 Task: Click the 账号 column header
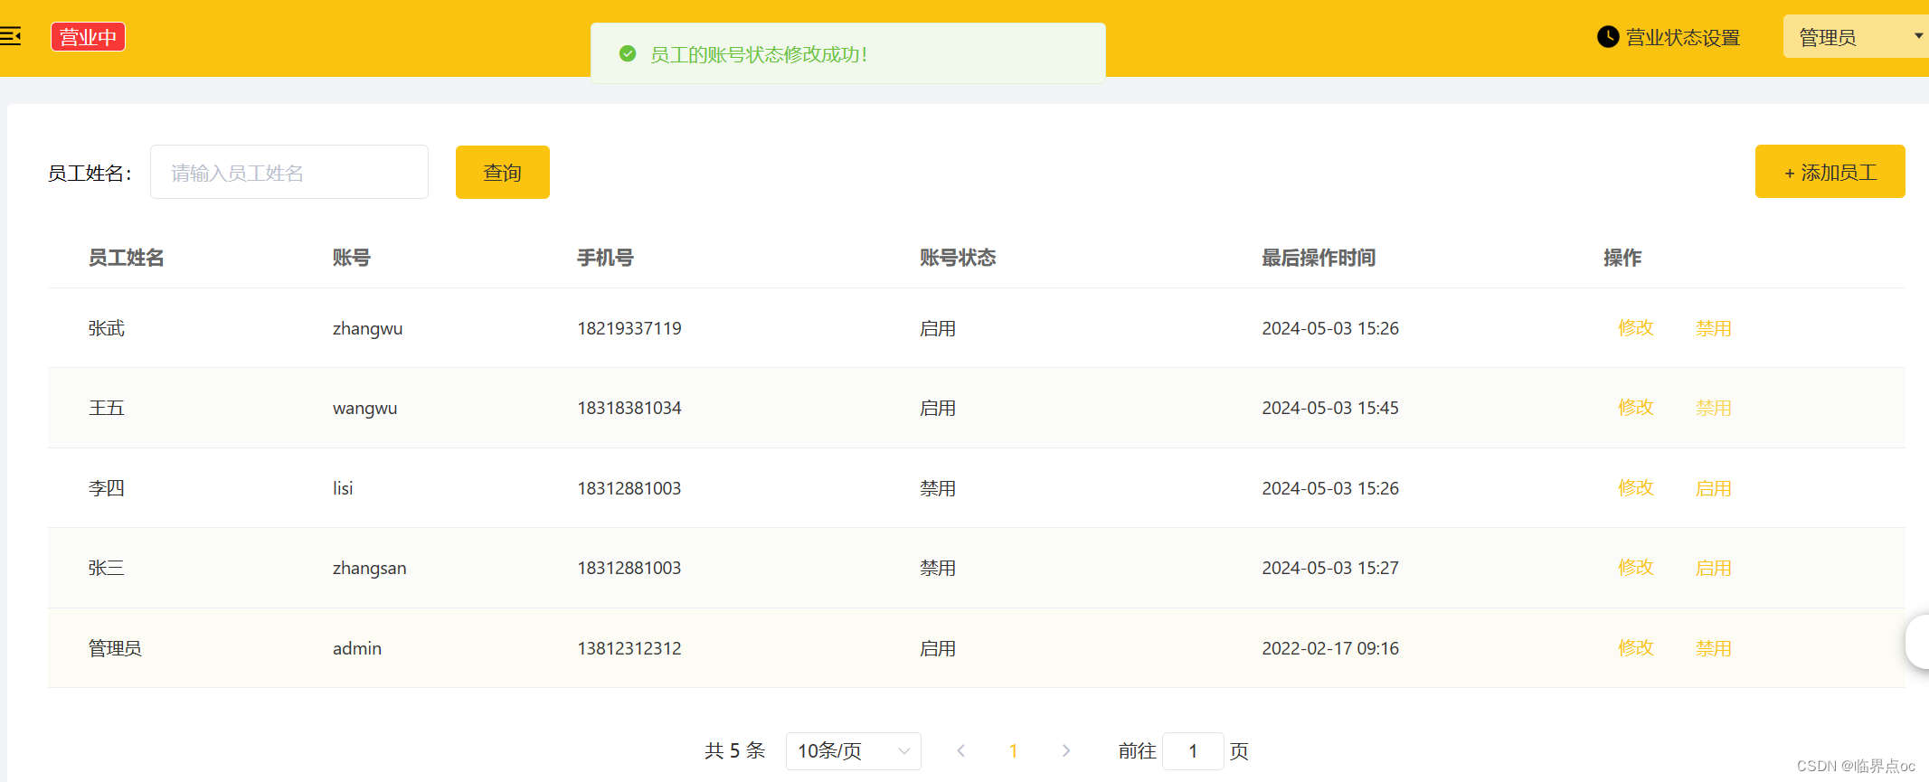[x=352, y=258]
